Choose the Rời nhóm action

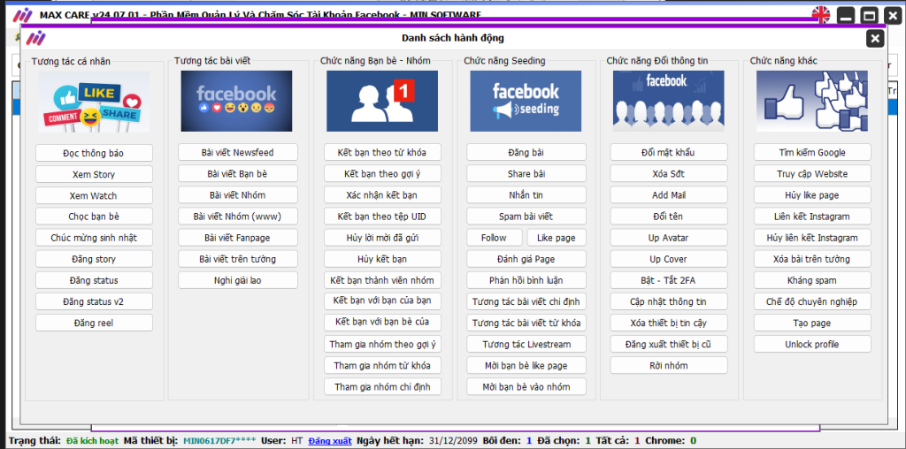tap(669, 365)
